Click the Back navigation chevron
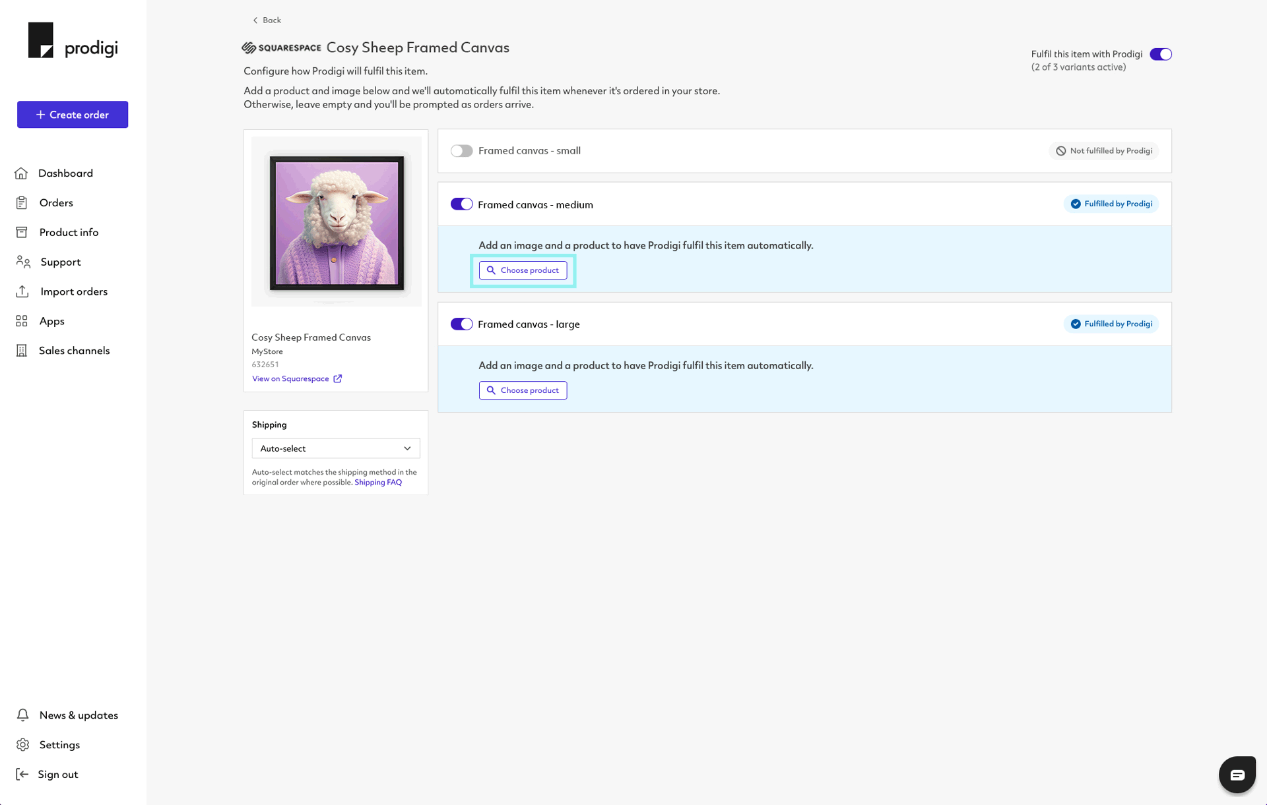Image resolution: width=1267 pixels, height=805 pixels. (x=255, y=19)
